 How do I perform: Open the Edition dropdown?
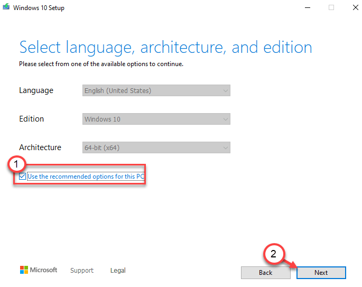156,119
